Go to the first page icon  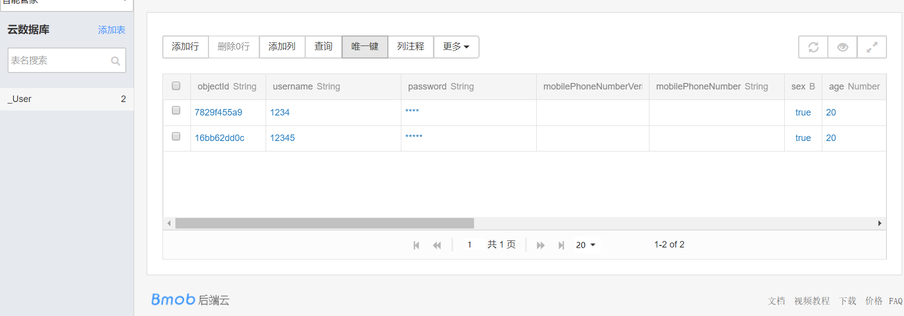point(416,245)
